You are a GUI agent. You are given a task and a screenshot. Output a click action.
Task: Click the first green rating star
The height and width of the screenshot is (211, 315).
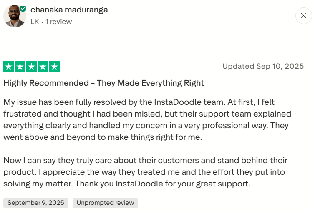pyautogui.click(x=9, y=66)
